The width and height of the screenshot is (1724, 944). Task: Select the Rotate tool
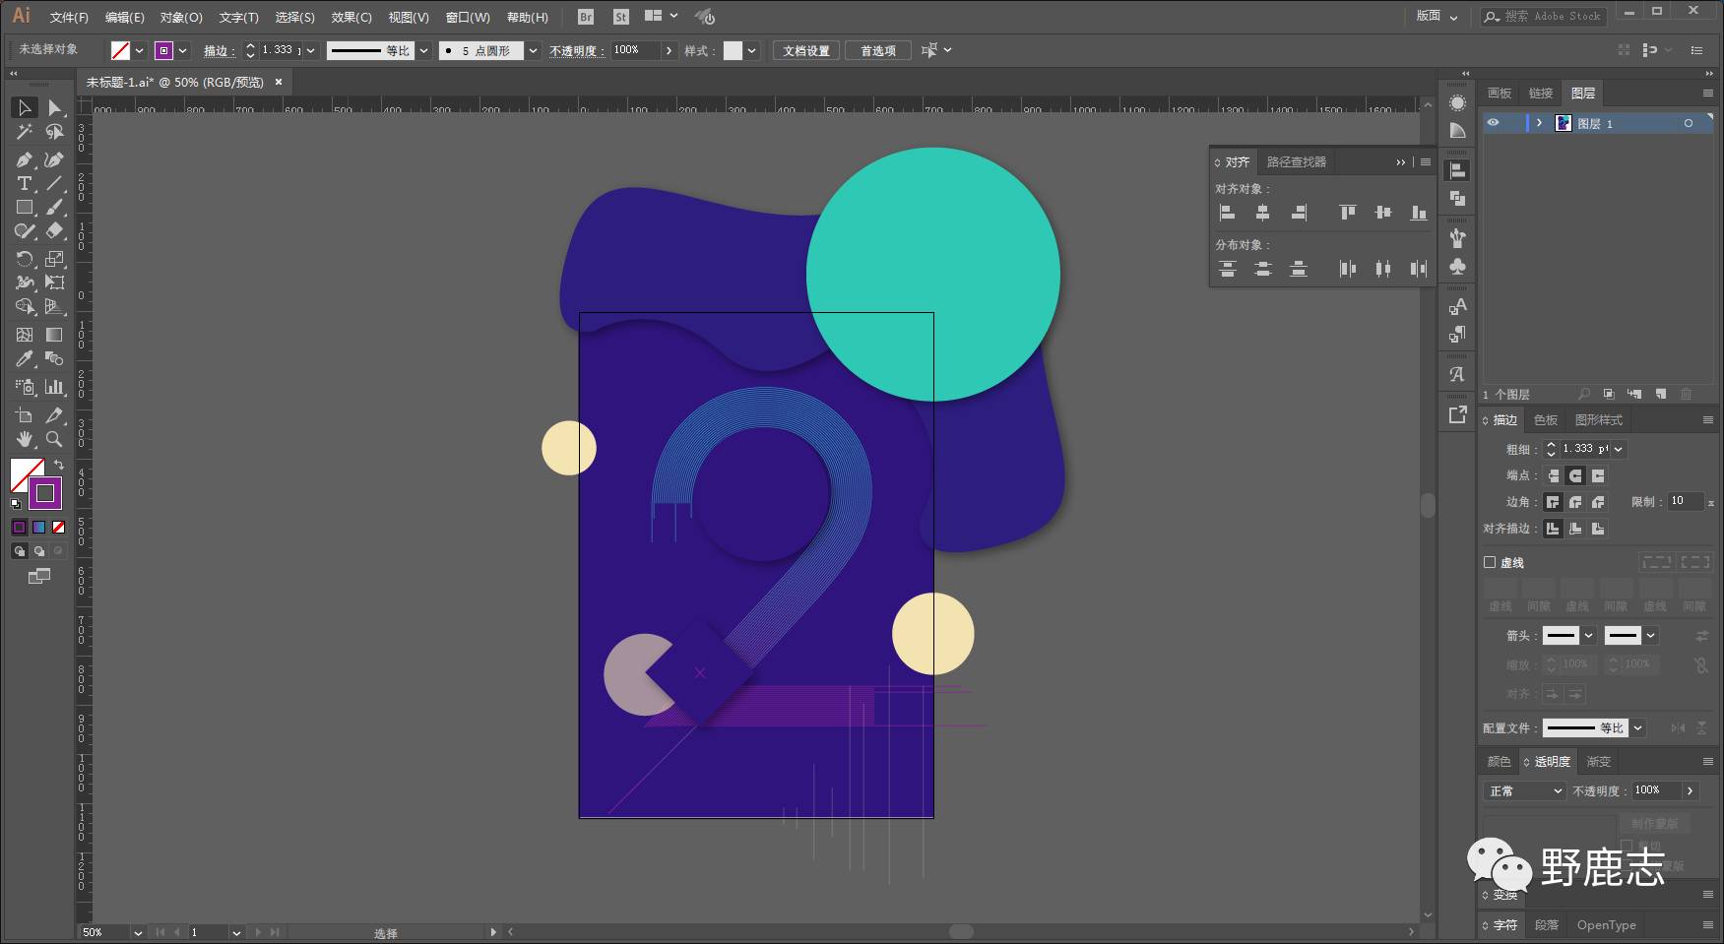click(25, 259)
